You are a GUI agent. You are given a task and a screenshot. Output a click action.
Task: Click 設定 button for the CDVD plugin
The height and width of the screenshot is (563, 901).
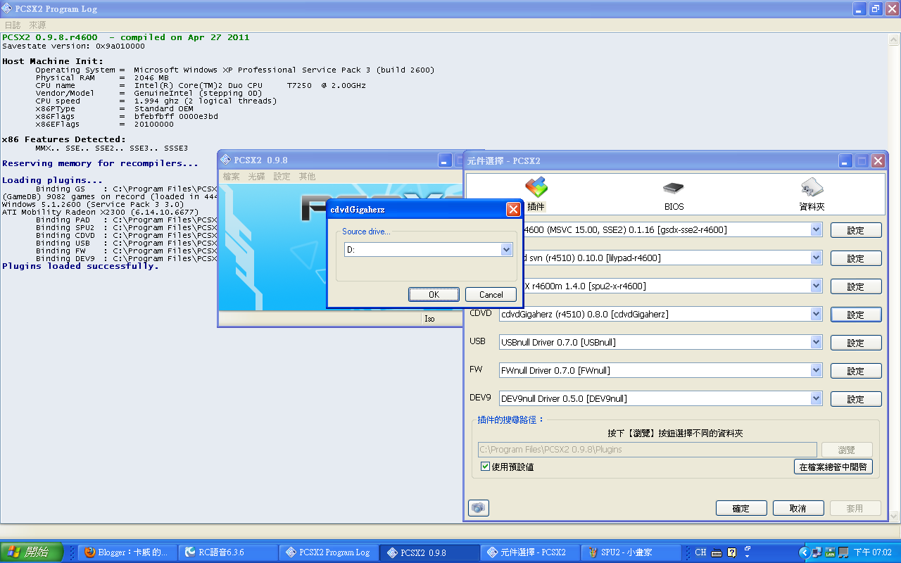856,315
